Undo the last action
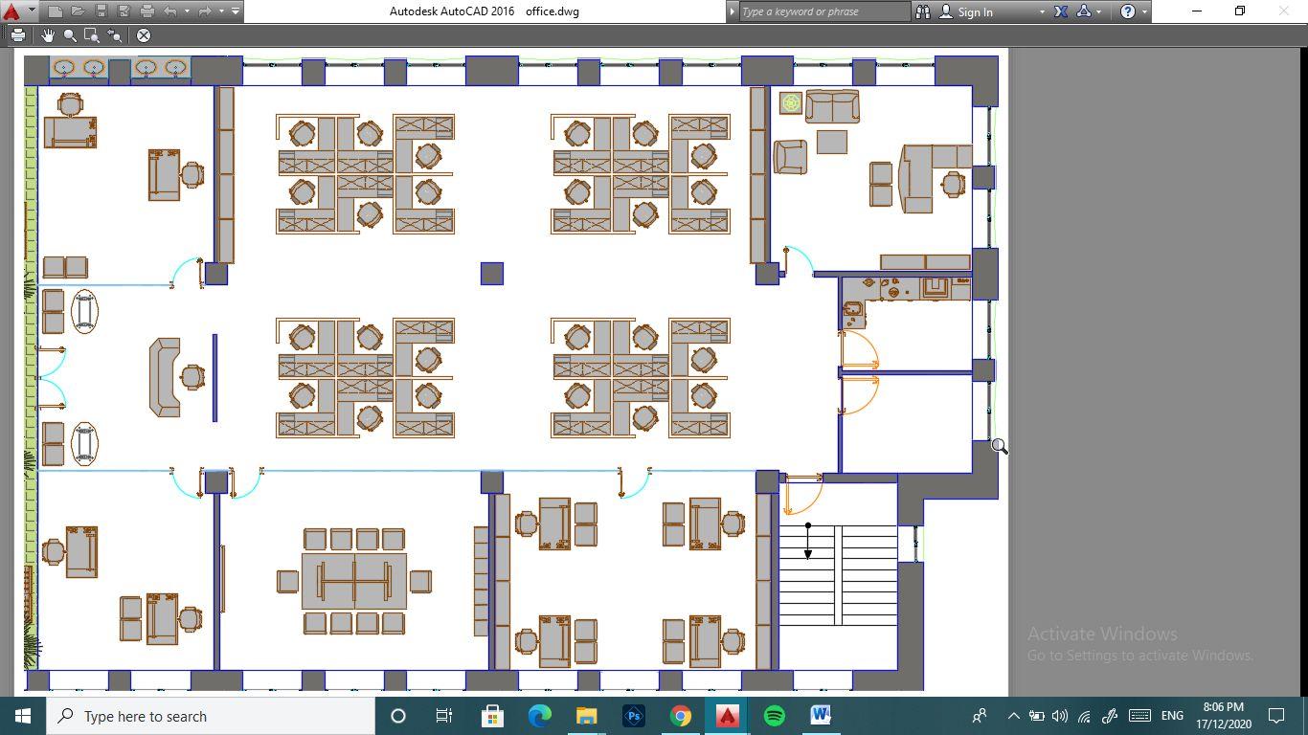This screenshot has height=735, width=1308. tap(170, 11)
